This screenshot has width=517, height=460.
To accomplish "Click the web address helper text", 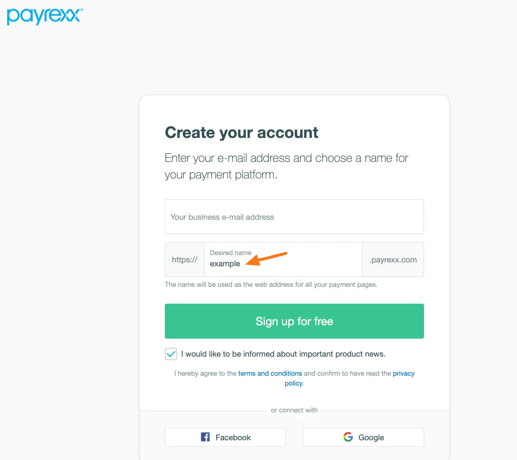I will pyautogui.click(x=271, y=284).
